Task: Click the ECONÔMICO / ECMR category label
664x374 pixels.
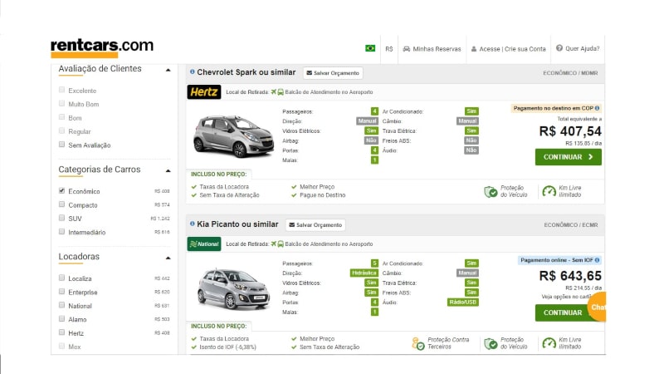Action: 571,224
